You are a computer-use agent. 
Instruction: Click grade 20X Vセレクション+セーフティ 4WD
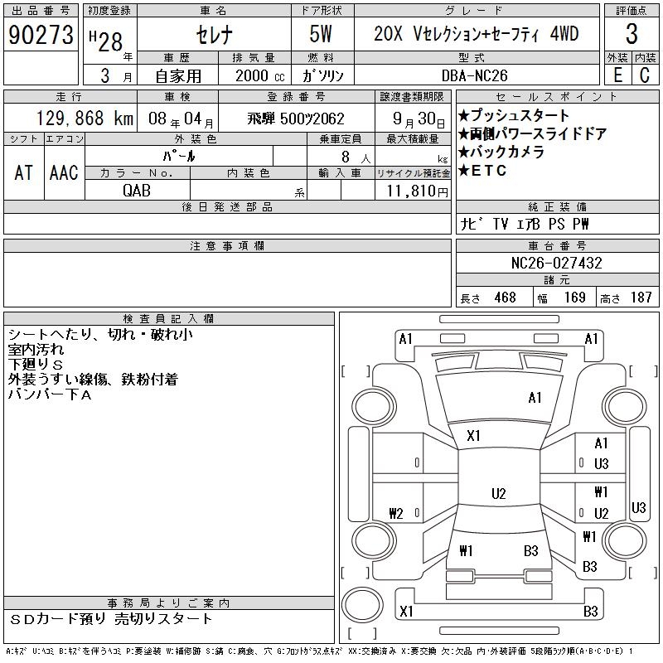[x=476, y=34]
